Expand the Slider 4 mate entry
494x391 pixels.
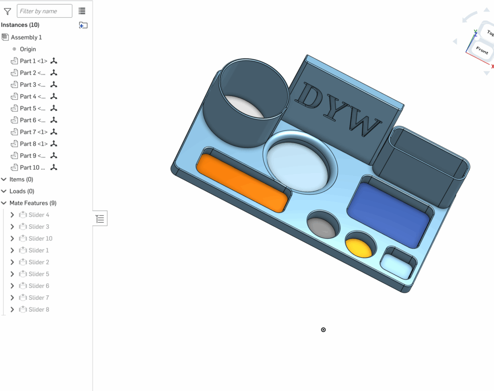(13, 215)
